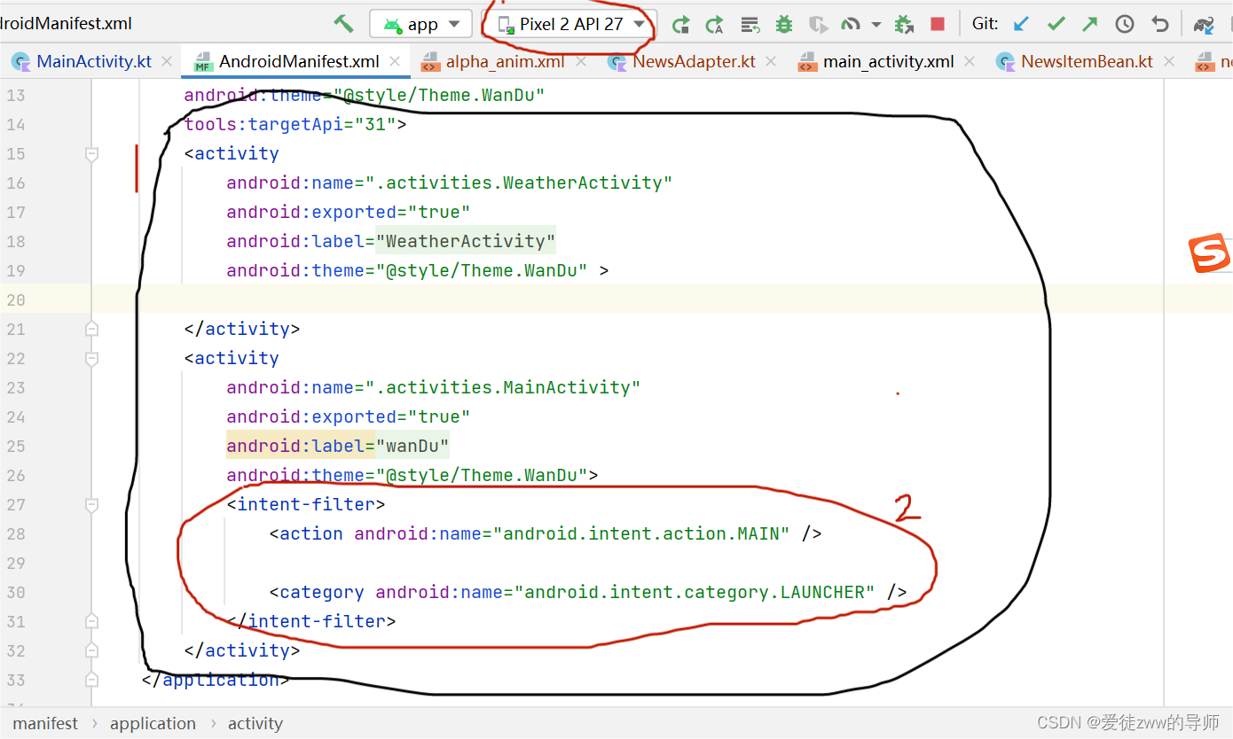Click the NewsAdapter.kt Kotlin file icon
The image size is (1233, 739).
click(x=616, y=61)
